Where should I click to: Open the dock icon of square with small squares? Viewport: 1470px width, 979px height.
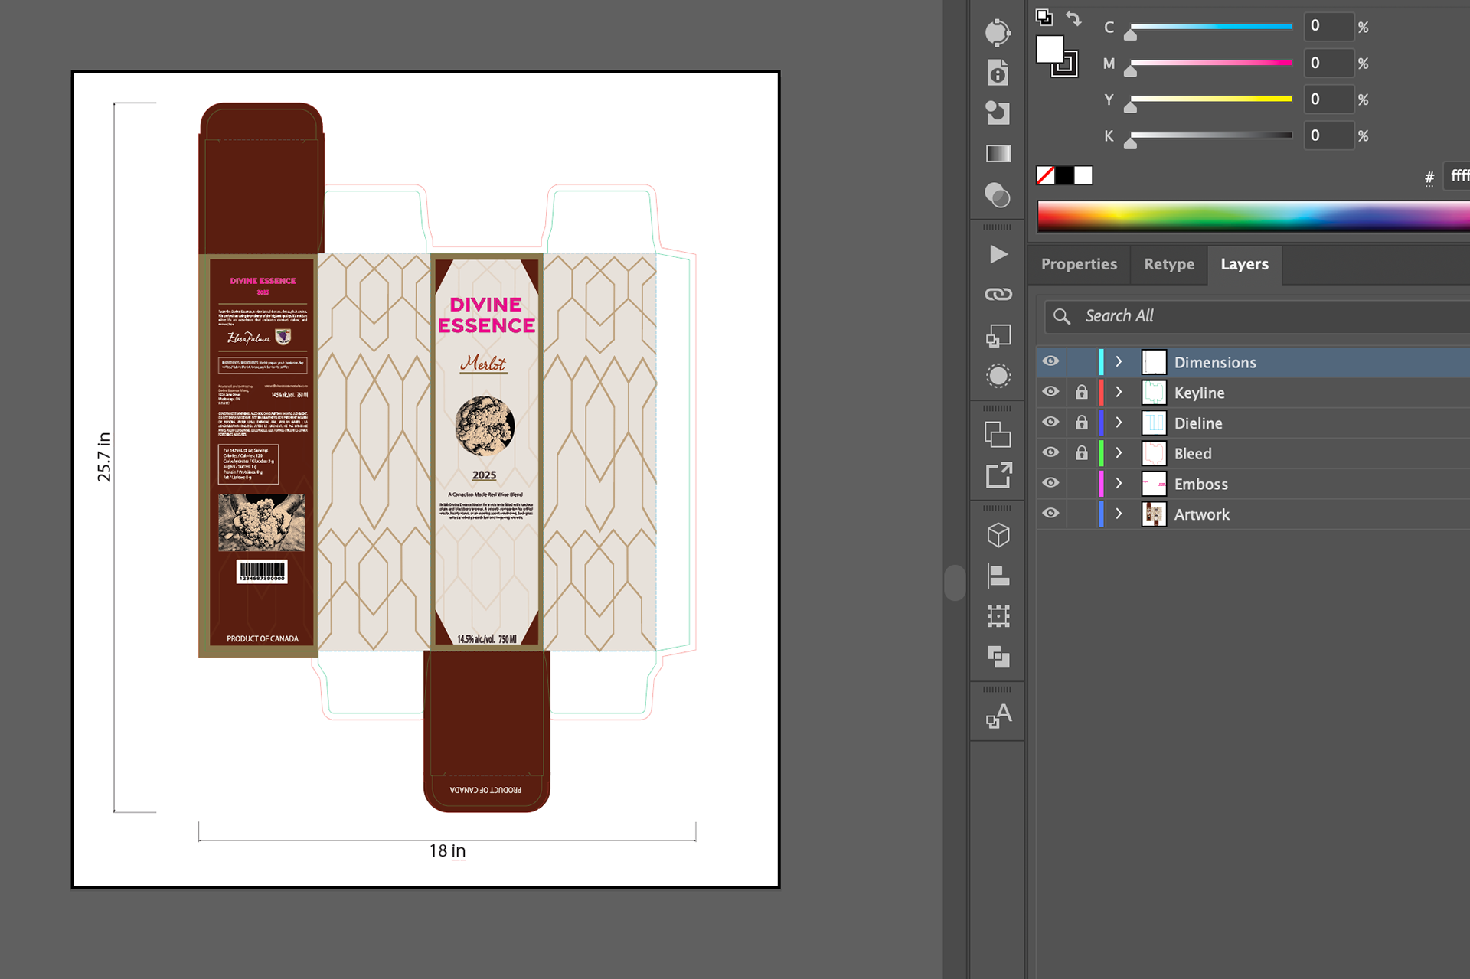point(998,335)
